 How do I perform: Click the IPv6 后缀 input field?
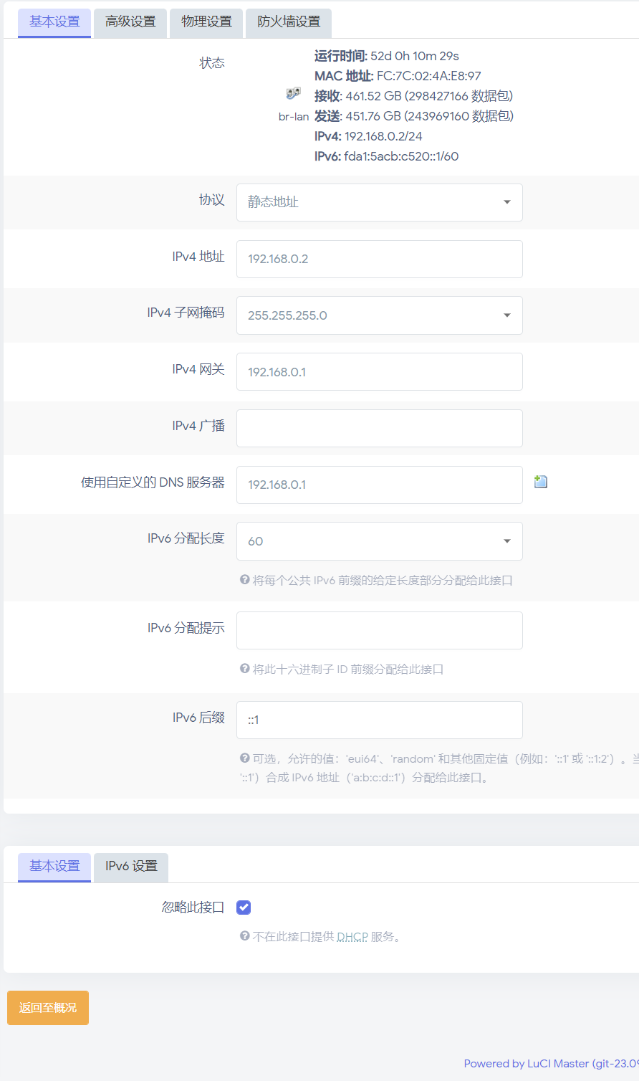[x=379, y=720]
